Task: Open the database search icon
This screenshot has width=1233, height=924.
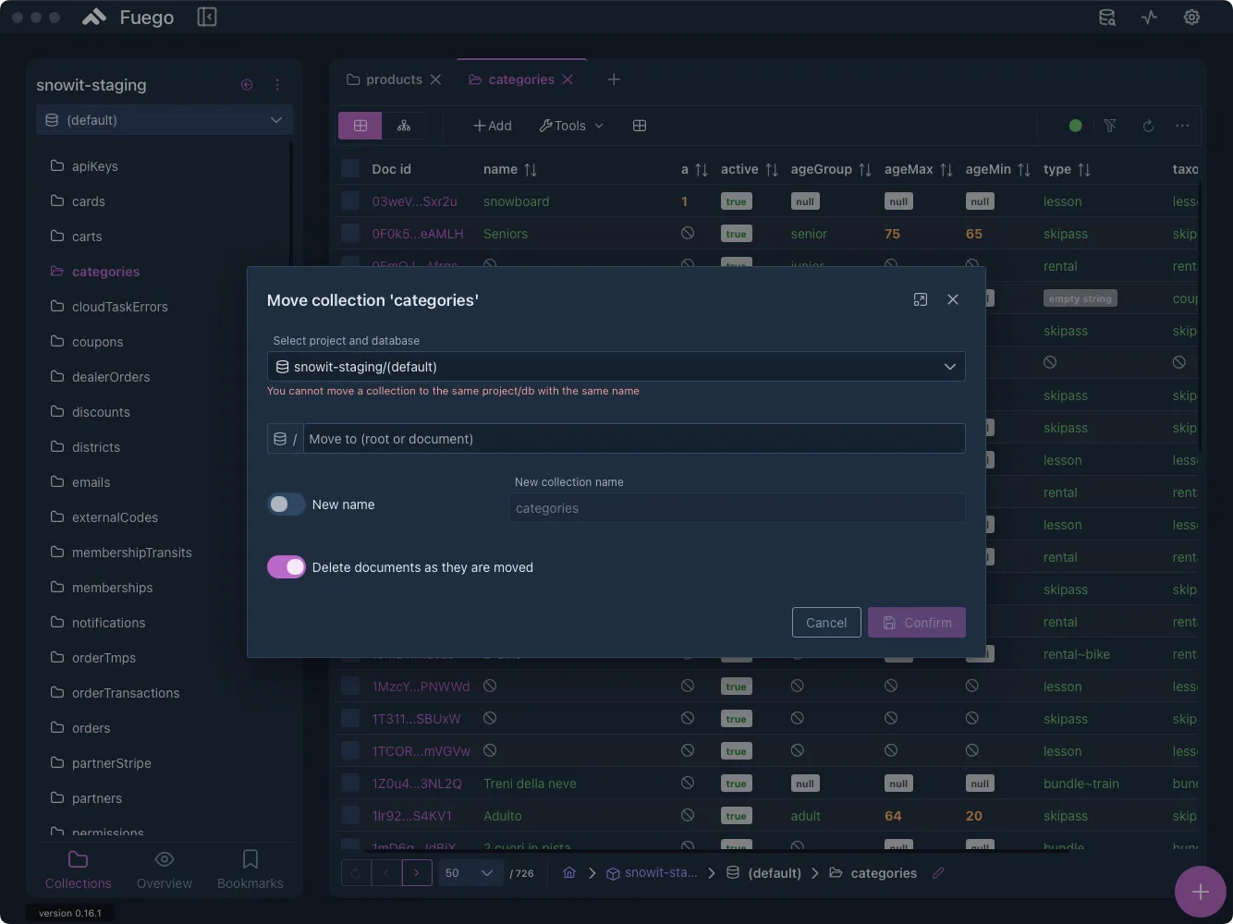Action: (x=1106, y=17)
